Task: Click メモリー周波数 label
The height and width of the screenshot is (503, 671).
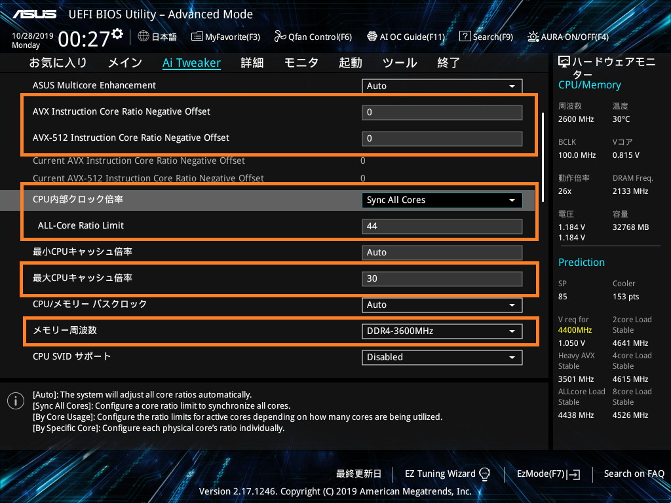Action: point(65,330)
